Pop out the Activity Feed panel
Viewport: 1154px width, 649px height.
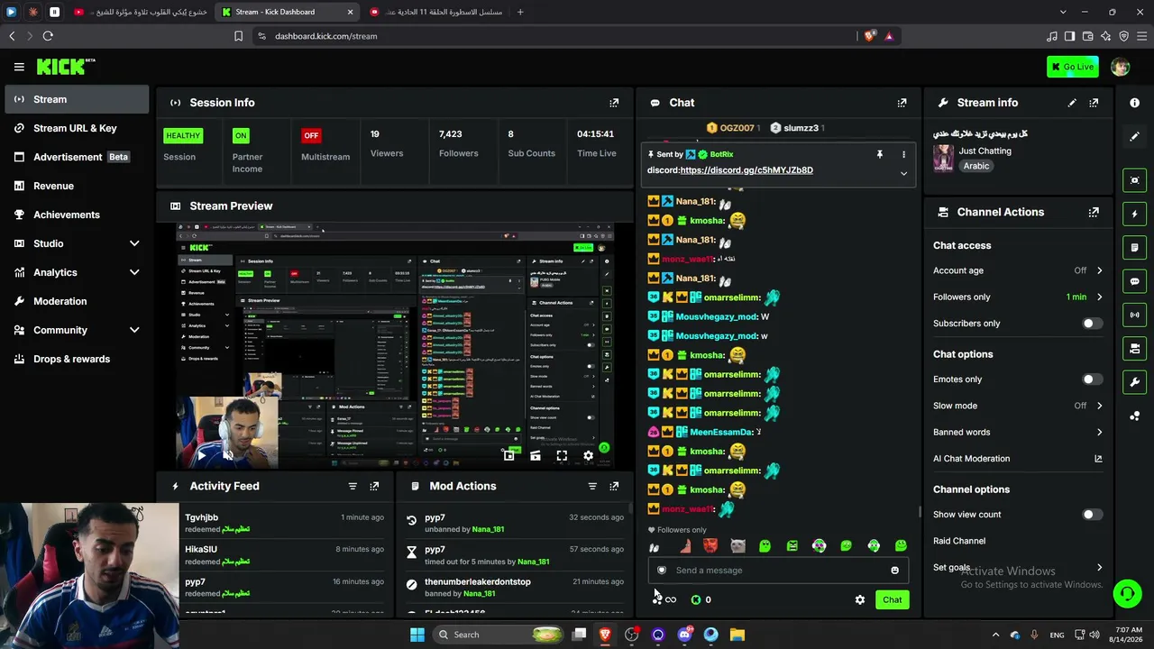(x=374, y=486)
